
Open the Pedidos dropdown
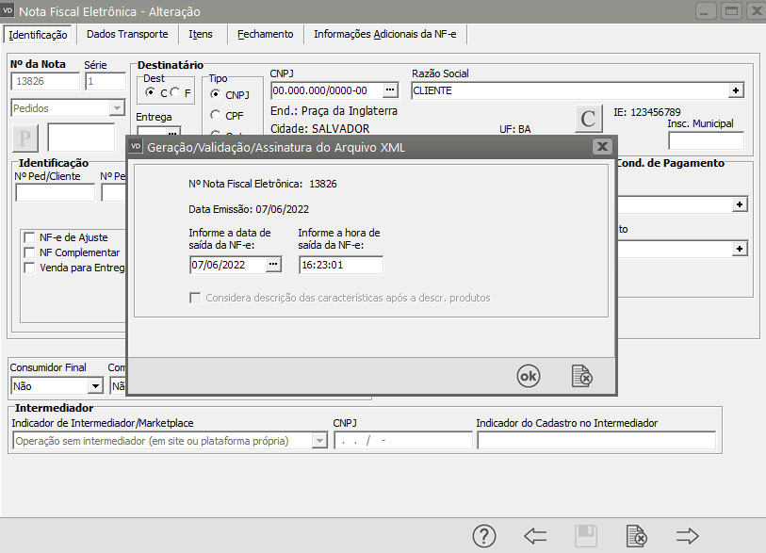point(117,108)
